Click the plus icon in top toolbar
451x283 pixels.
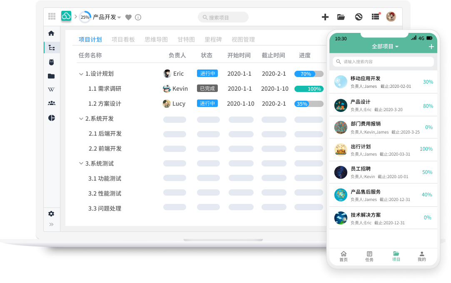(325, 17)
